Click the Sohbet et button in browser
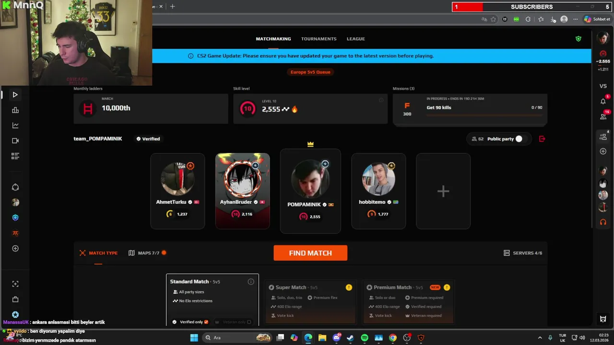Viewport: 614px width, 345px height. pyautogui.click(x=597, y=19)
